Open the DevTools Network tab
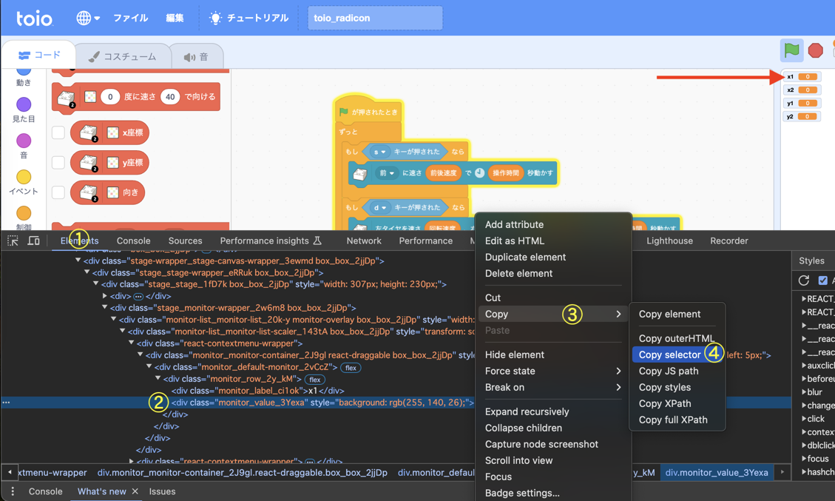The image size is (835, 501). click(x=364, y=241)
